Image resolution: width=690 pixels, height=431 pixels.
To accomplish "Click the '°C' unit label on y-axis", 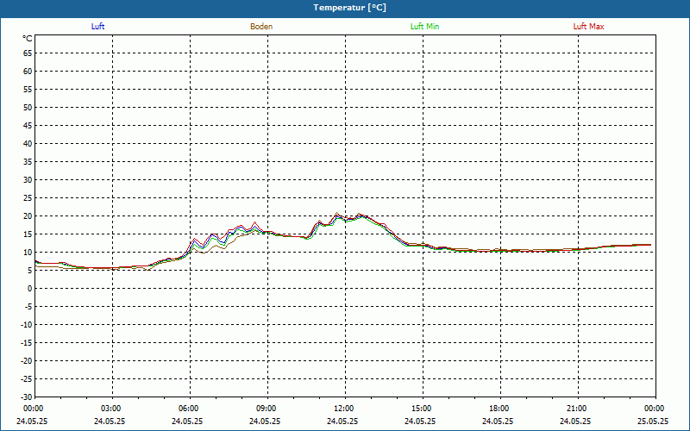I will click(28, 39).
